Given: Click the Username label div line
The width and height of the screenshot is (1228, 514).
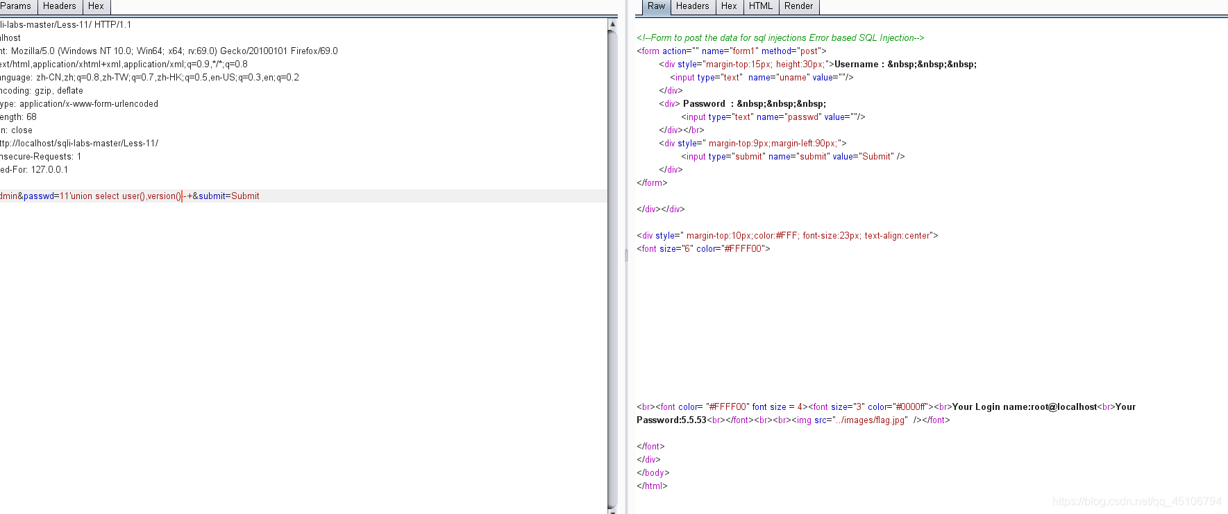Looking at the screenshot, I should coord(818,65).
